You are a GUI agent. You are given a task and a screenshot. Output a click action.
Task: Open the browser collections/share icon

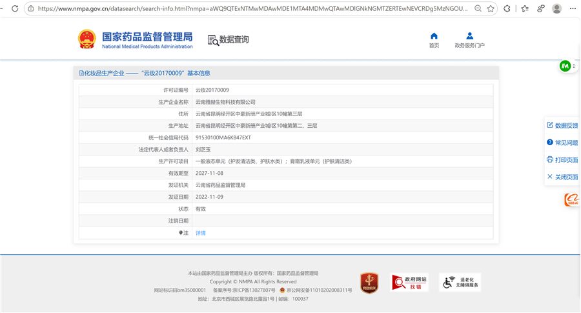541,8
